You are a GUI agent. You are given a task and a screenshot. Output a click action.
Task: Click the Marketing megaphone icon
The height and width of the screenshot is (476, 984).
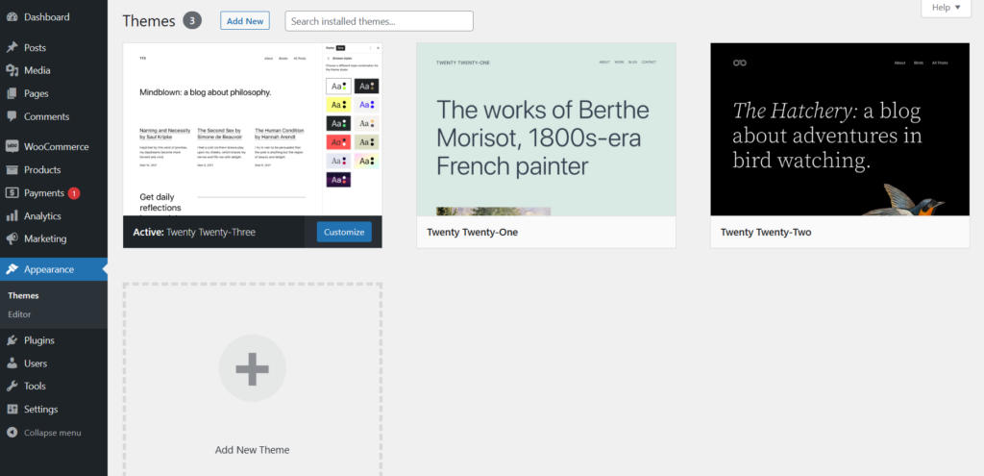[x=12, y=238]
